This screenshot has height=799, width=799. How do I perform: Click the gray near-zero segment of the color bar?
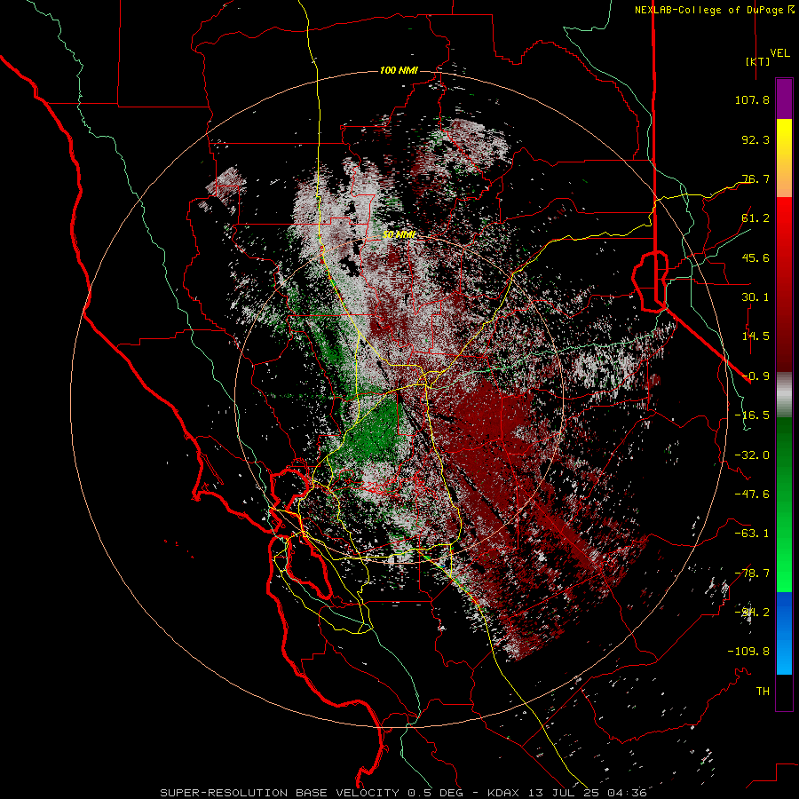pos(784,395)
